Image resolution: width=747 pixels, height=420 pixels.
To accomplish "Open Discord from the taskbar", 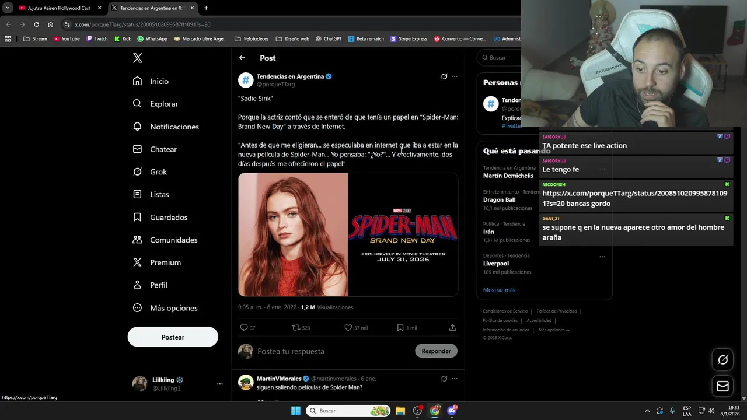I will 452,411.
